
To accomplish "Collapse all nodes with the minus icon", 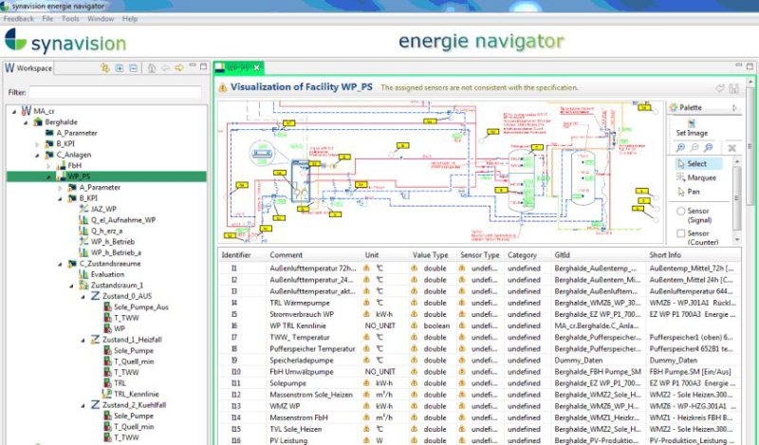I will (x=133, y=67).
